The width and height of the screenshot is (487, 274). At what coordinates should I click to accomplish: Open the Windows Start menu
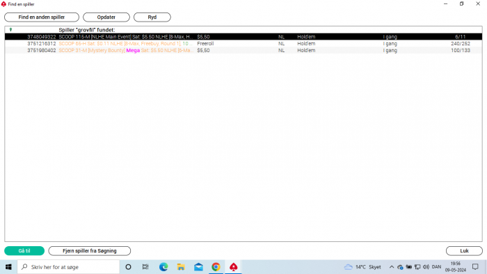pos(8,267)
